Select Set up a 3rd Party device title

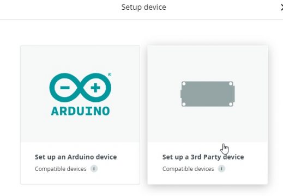click(203, 157)
